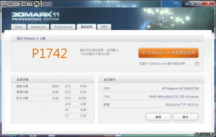Enable auto-save results to 3DMark.com checkbox

pyautogui.click(x=197, y=64)
